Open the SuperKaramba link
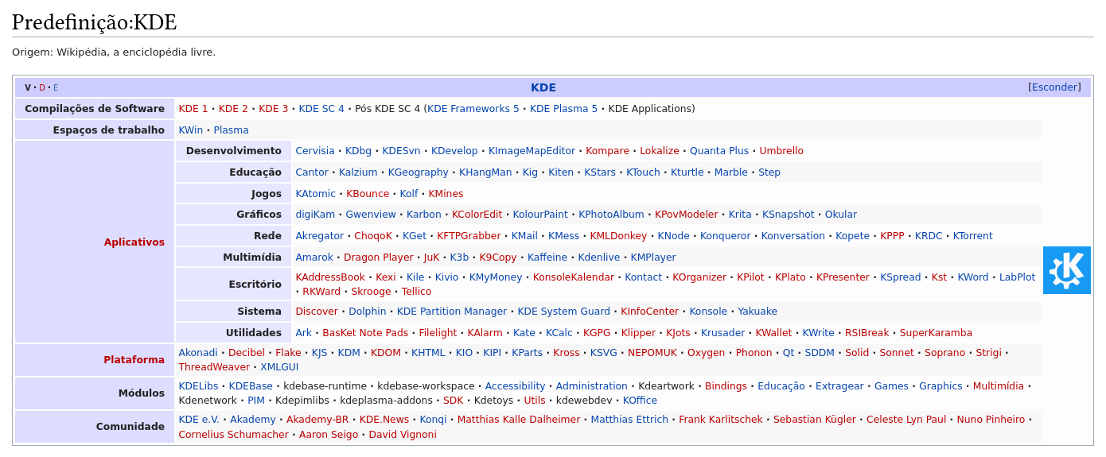 936,333
